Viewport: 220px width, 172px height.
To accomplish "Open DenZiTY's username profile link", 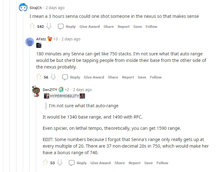I will 50,90.
